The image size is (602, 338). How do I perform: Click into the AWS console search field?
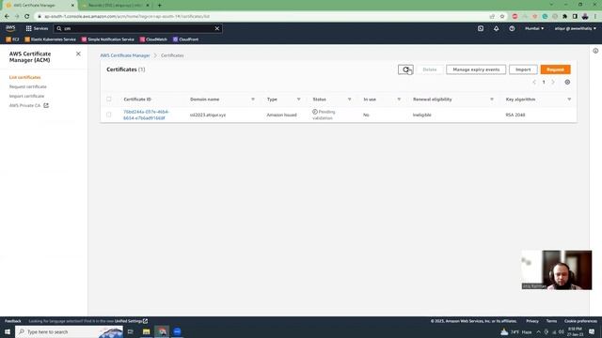[138, 28]
